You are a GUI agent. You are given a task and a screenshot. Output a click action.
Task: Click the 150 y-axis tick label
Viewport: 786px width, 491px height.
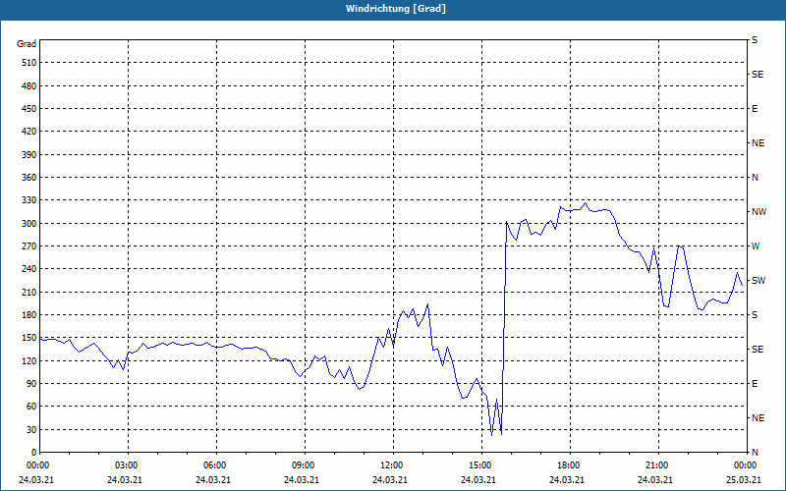pos(29,338)
